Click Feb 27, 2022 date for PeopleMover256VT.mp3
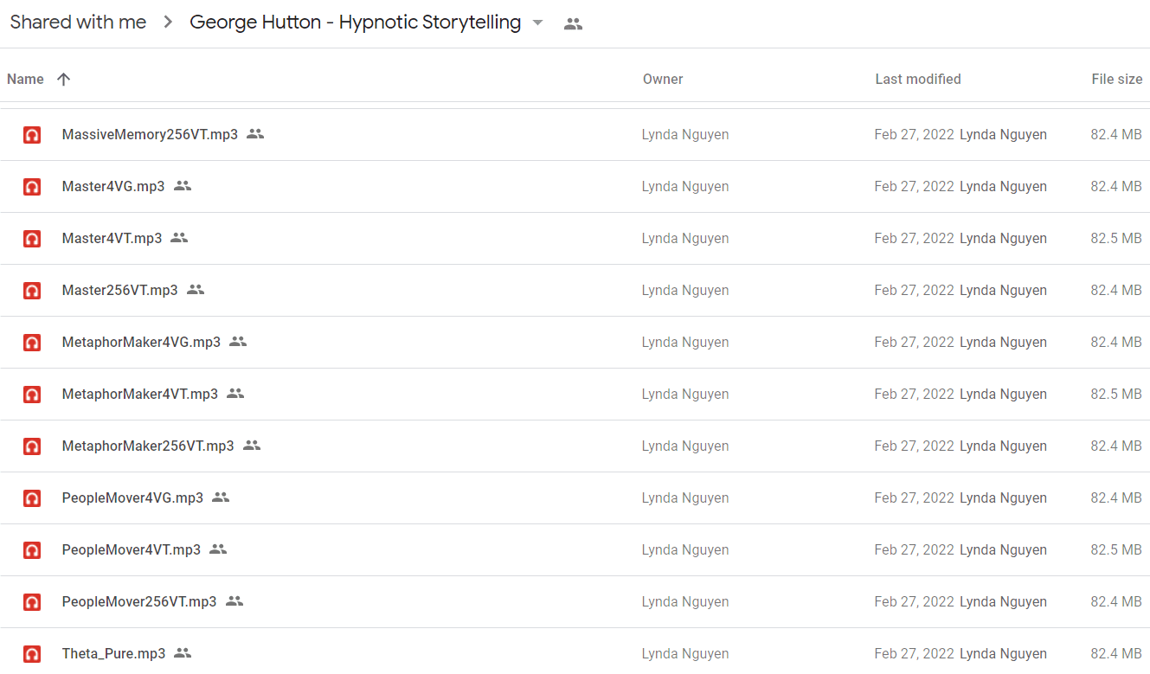1150x674 pixels. pyautogui.click(x=914, y=602)
